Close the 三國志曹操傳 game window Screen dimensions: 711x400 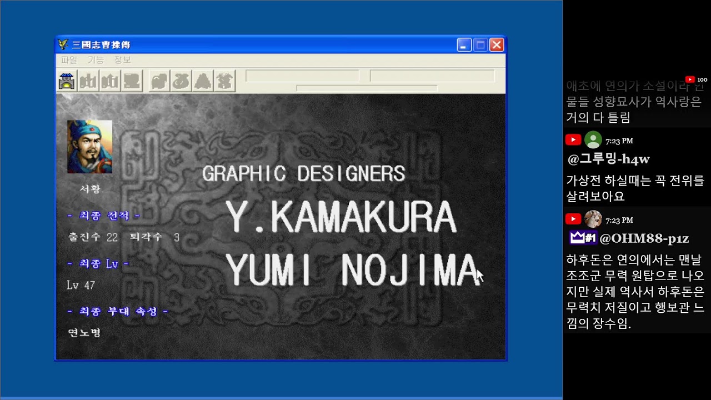click(x=497, y=45)
